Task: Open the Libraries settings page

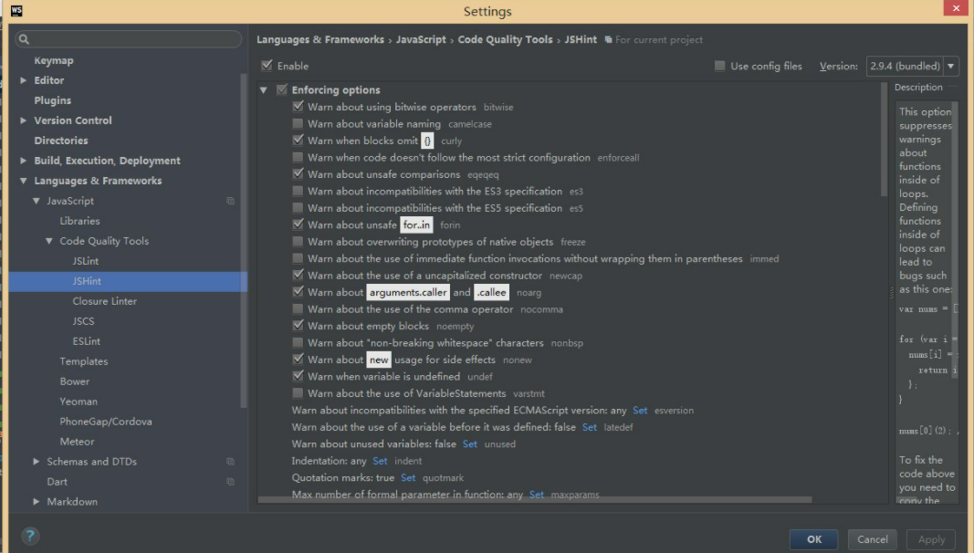Action: click(79, 221)
